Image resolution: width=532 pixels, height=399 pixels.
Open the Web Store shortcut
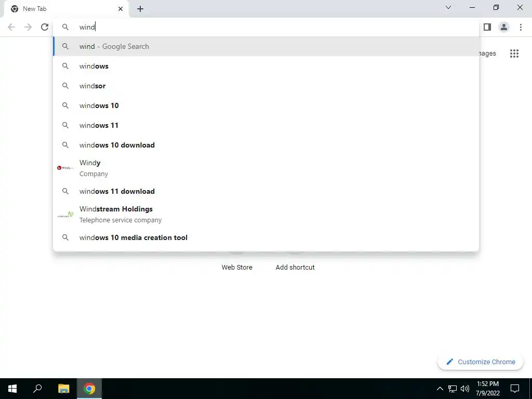click(x=237, y=267)
